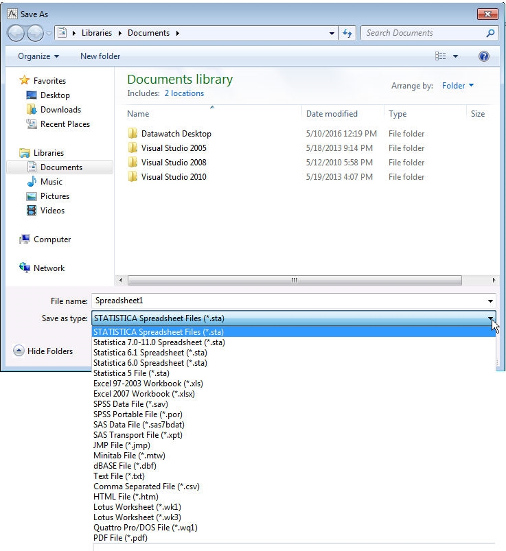Choose Quattro Pro/DOS File (*.wq1) type
506x551 pixels.
[x=294, y=528]
